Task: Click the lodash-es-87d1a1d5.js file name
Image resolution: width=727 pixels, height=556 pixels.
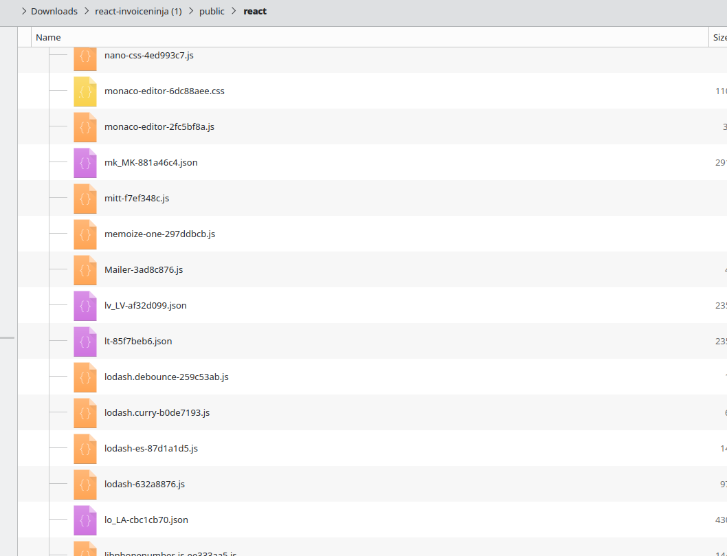Action: click(150, 448)
